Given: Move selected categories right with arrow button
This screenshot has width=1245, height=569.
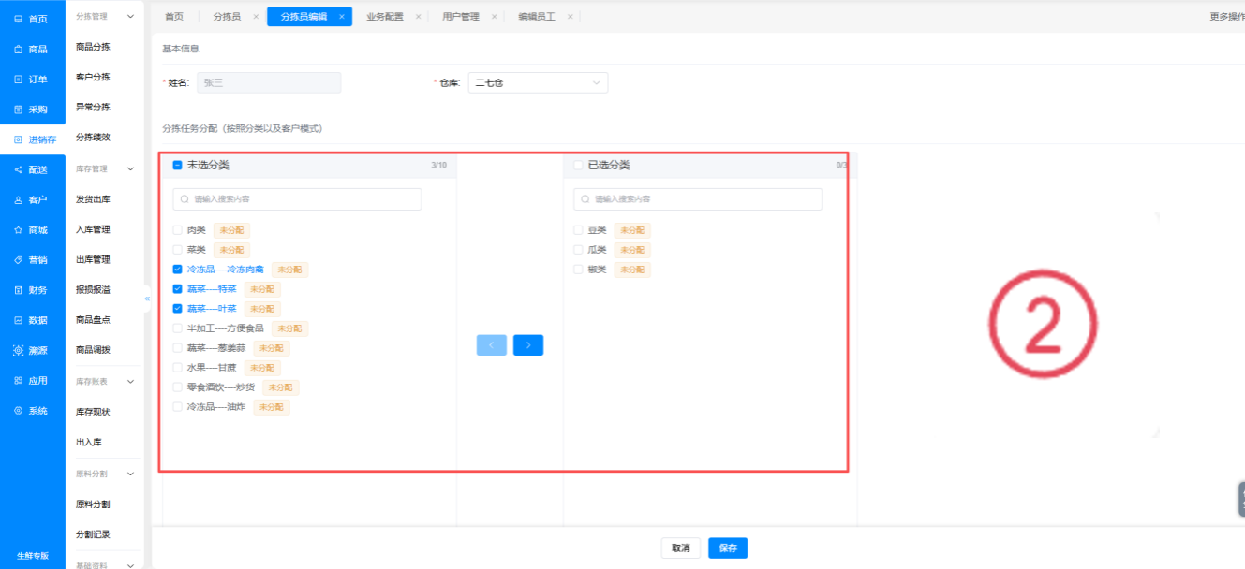Looking at the screenshot, I should click(528, 345).
